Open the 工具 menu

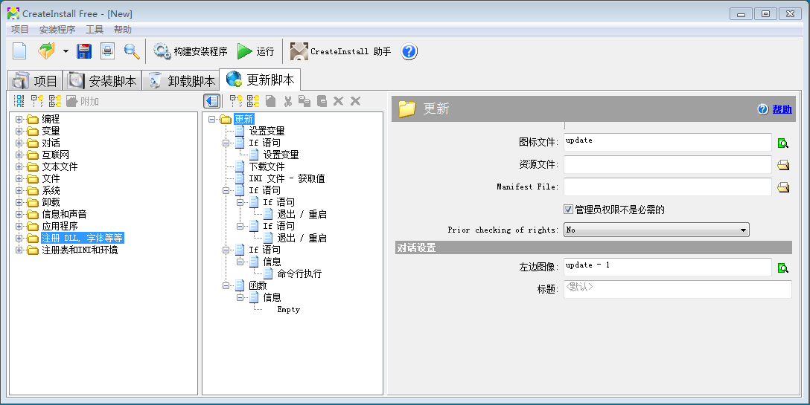pyautogui.click(x=95, y=30)
